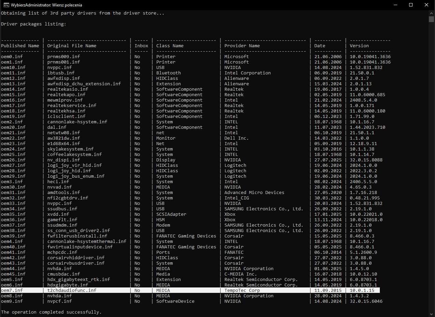
Task: Click nv_dispi.inf file name
Action: [x=64, y=160]
